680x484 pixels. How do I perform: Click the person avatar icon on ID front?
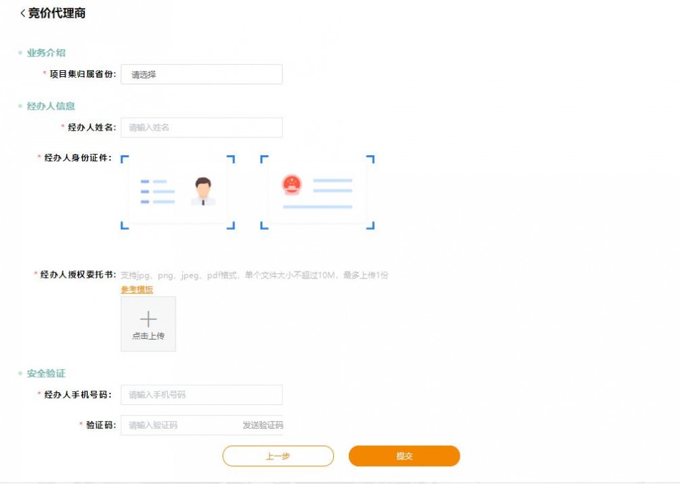(203, 191)
